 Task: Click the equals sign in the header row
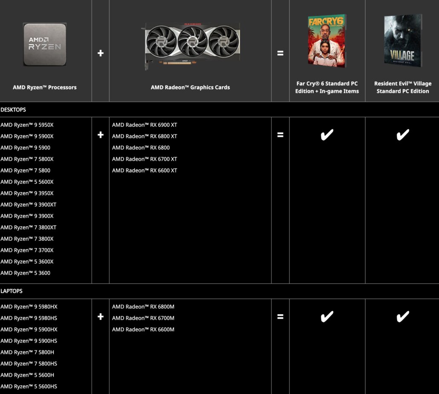tap(280, 53)
